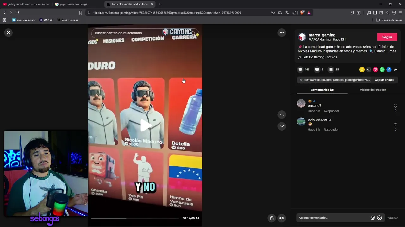The width and height of the screenshot is (405, 227).
Task: Go back in browser history
Action: click(x=4, y=13)
